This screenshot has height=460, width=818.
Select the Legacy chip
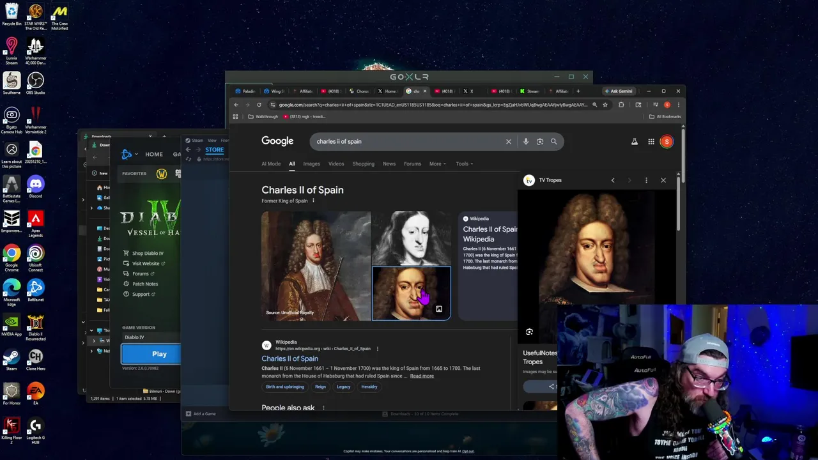[x=343, y=387]
